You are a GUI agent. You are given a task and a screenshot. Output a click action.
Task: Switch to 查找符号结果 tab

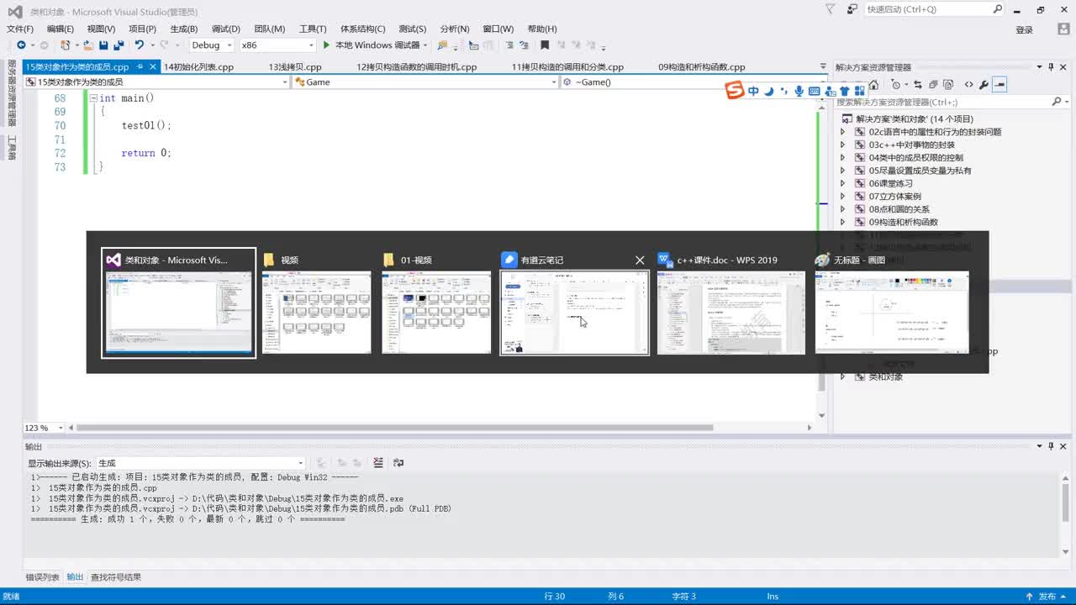pos(116,577)
